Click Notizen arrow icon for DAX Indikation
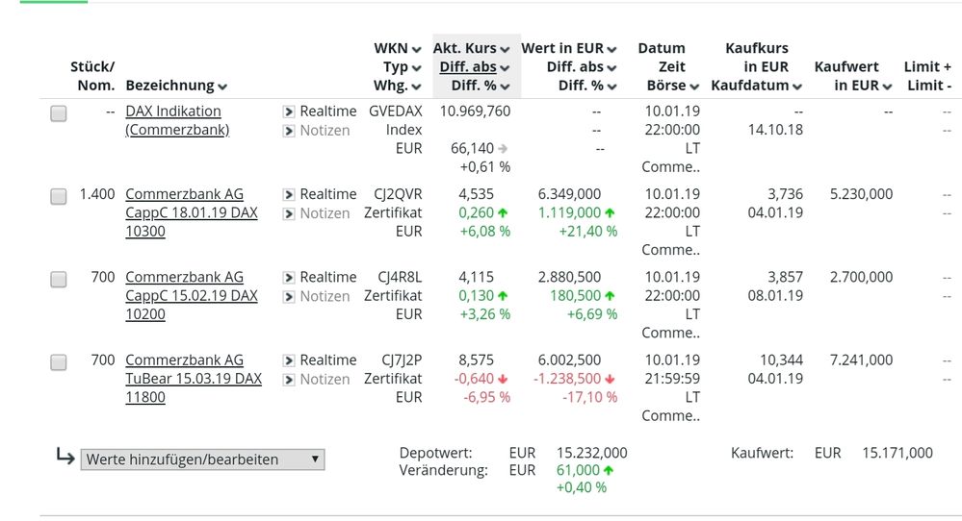The width and height of the screenshot is (962, 521). pos(289,131)
